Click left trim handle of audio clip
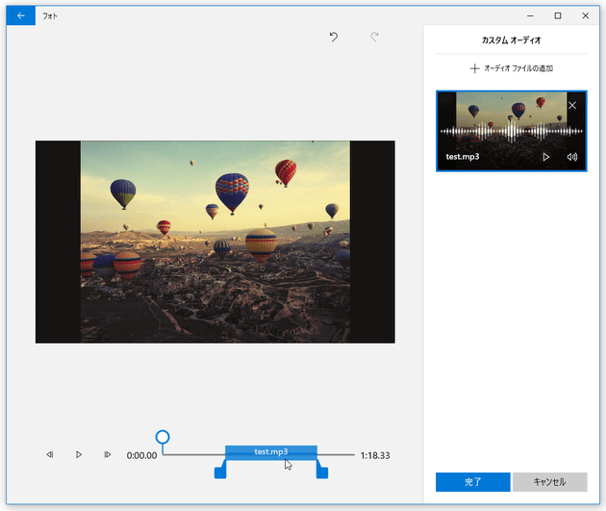The width and height of the screenshot is (606, 511). click(220, 471)
